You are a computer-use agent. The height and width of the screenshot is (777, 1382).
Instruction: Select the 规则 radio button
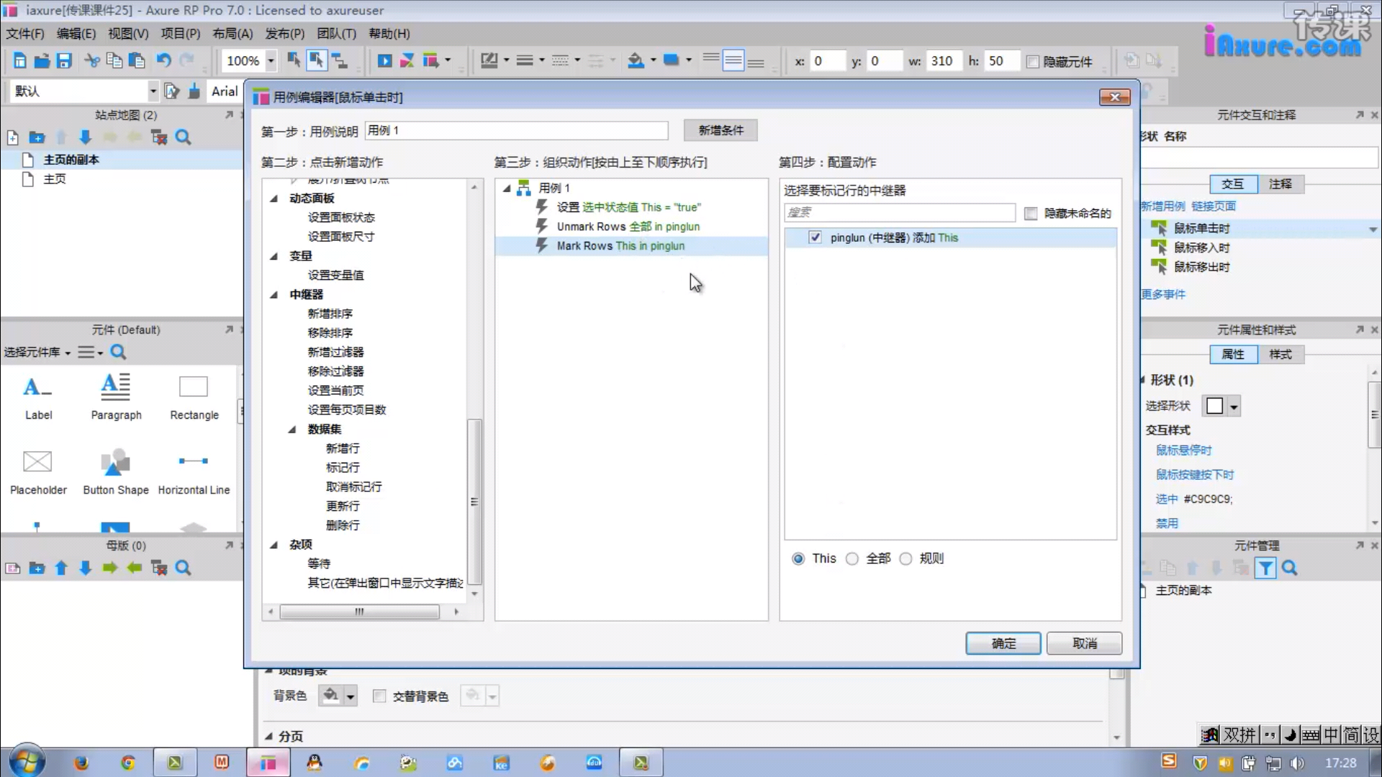(906, 559)
